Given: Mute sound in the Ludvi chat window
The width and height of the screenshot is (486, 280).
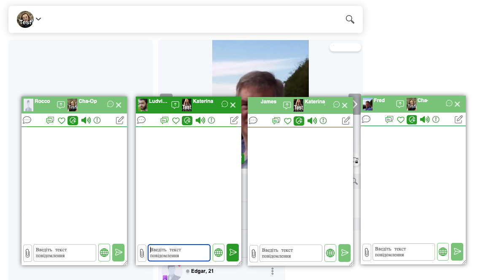Looking at the screenshot, I should 200,120.
